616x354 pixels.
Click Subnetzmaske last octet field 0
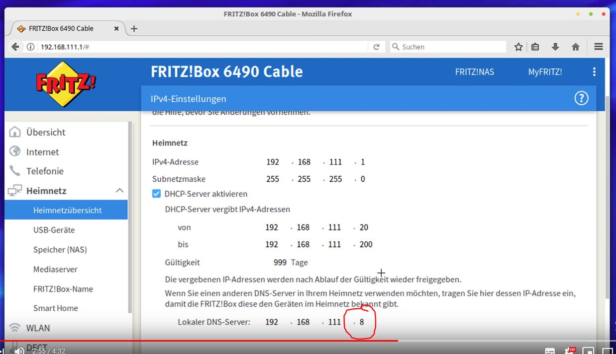tap(363, 179)
